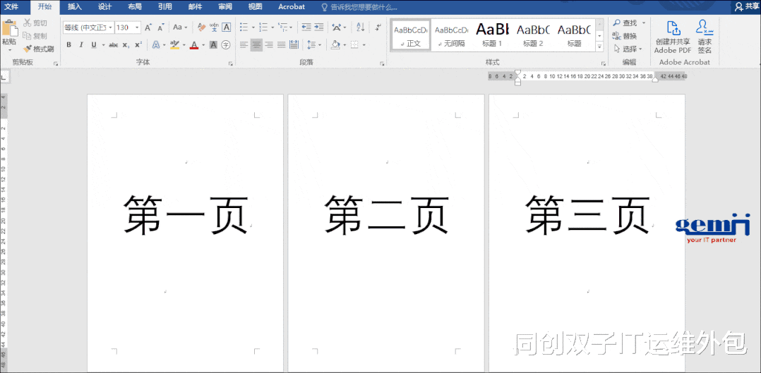This screenshot has width=761, height=373.
Task: Apply the Heading 1 (标题 1) style
Action: pos(492,35)
